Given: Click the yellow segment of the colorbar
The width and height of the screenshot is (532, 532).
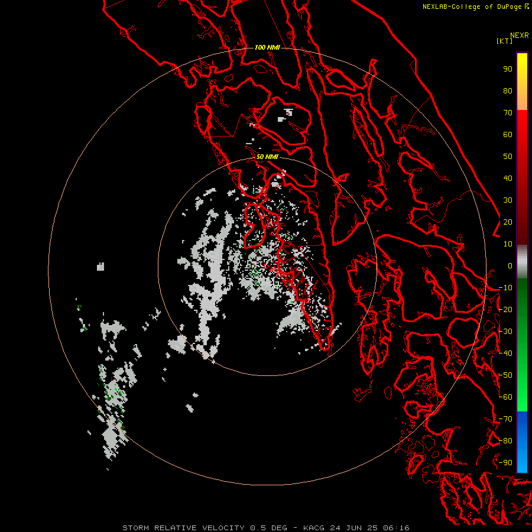Looking at the screenshot, I should tap(522, 82).
